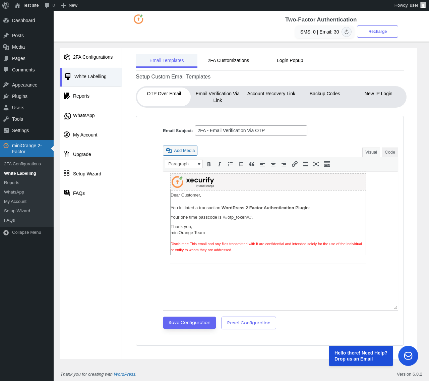Open the email help chat bubble
The width and height of the screenshot is (429, 381).
pyautogui.click(x=408, y=356)
